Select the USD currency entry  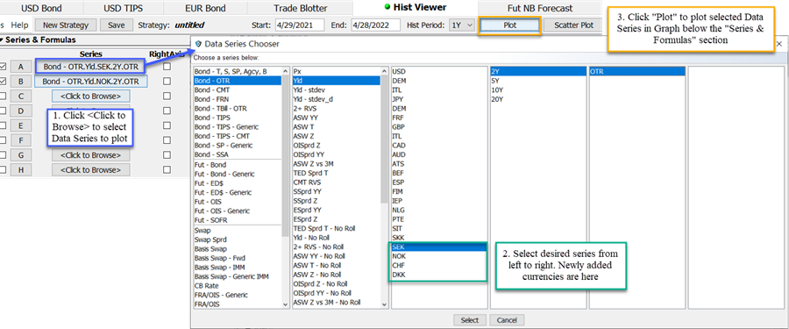tap(439, 72)
